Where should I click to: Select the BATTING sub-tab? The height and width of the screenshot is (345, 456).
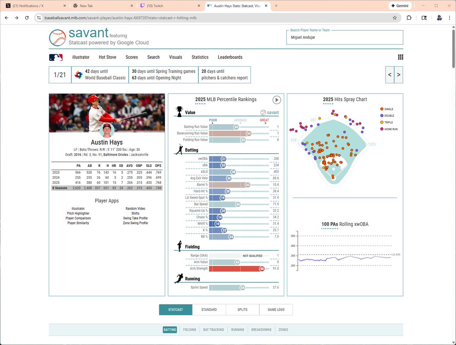click(x=170, y=330)
